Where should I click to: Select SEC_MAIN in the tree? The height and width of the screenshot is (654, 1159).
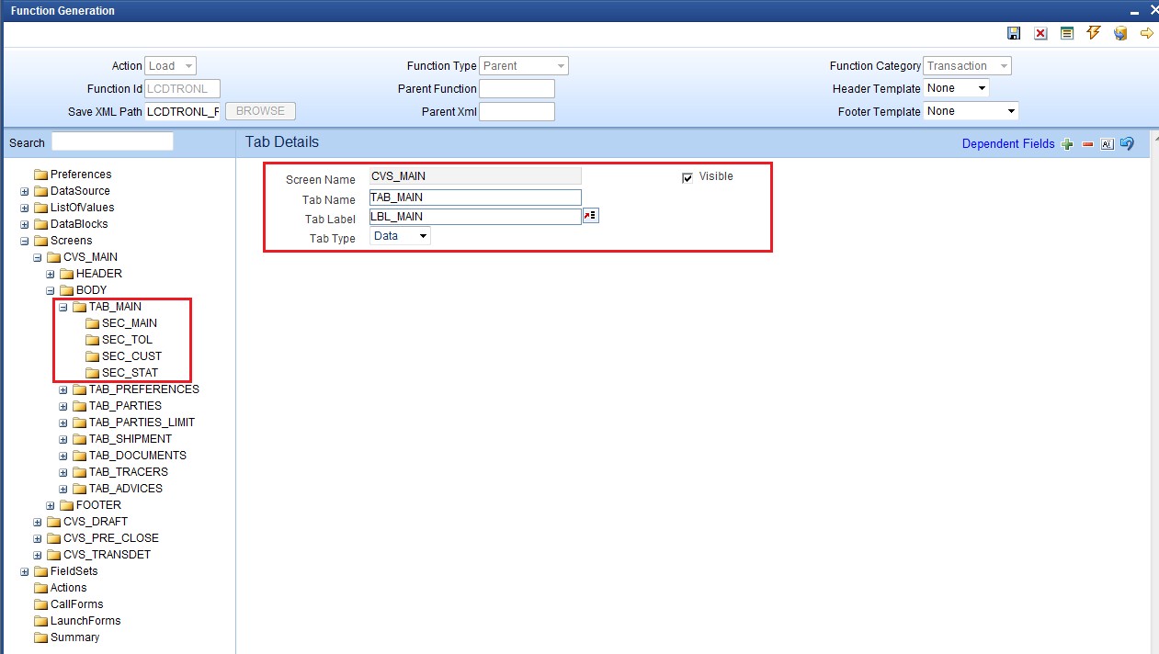click(130, 323)
